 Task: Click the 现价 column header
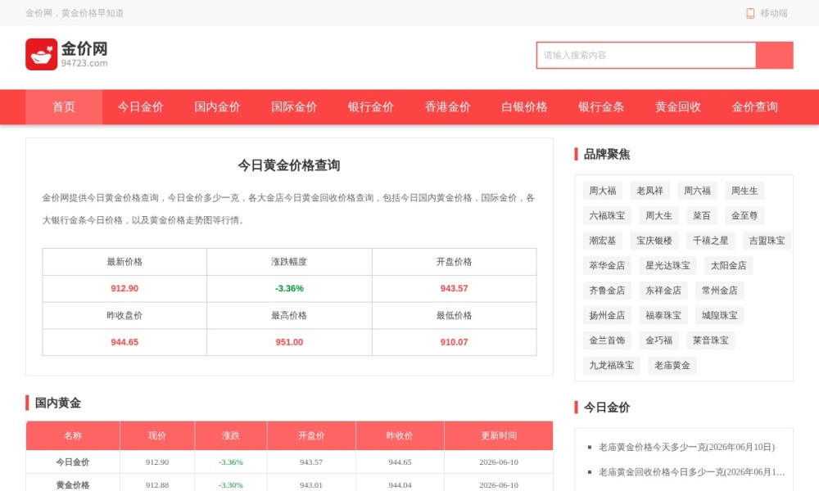156,435
